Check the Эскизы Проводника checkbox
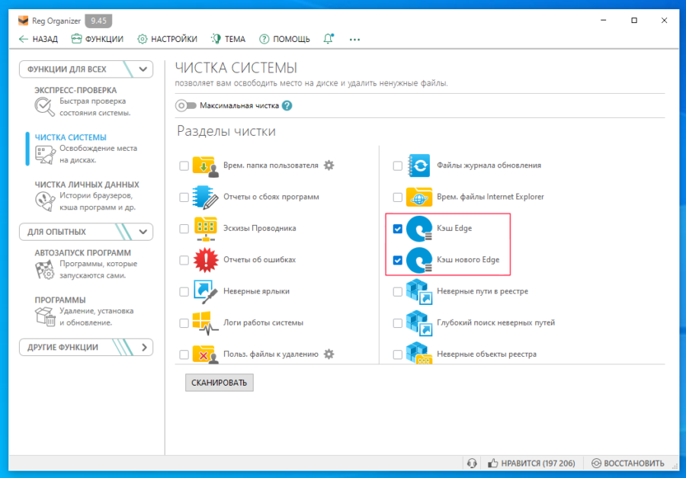Viewport: 686px width, 478px height. click(x=184, y=229)
